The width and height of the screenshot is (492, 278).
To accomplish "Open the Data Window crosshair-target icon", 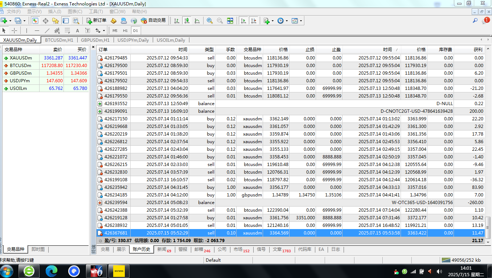I will 45,21.
